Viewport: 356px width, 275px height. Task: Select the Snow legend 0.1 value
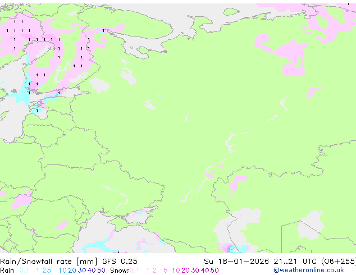coord(134,271)
